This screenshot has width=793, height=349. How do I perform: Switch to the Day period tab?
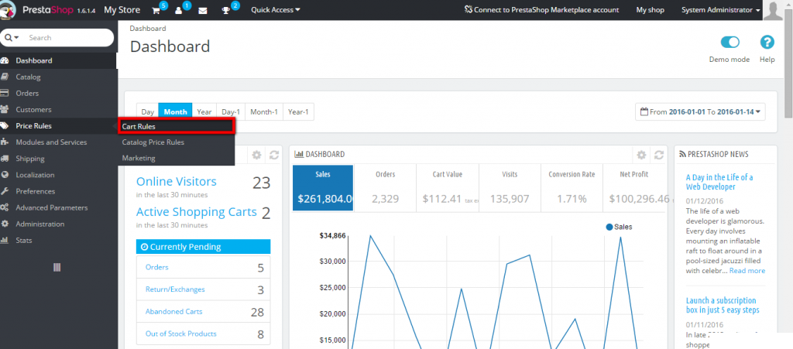148,112
